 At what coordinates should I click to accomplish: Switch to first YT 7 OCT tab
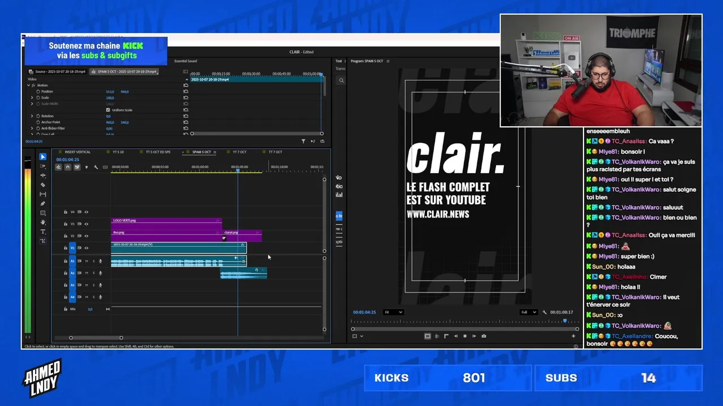[239, 152]
